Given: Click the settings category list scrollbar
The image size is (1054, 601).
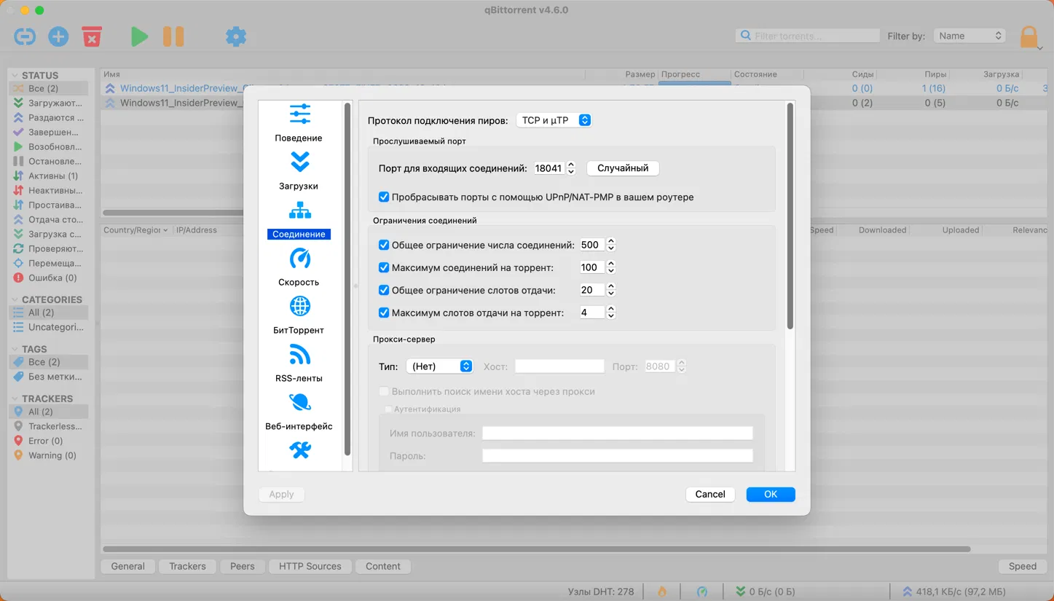Looking at the screenshot, I should (347, 279).
